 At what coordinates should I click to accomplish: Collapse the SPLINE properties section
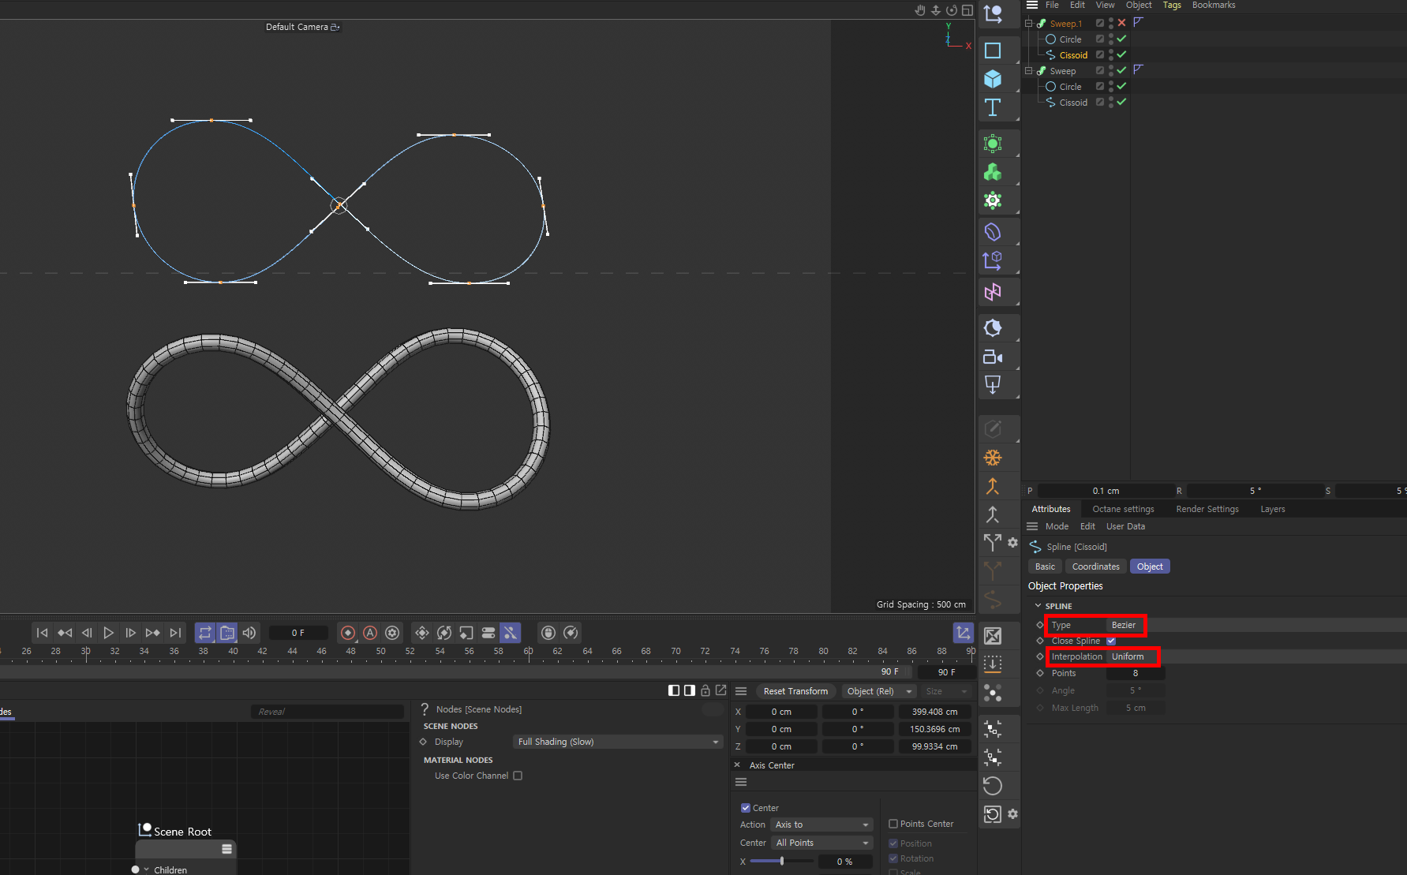click(1038, 606)
